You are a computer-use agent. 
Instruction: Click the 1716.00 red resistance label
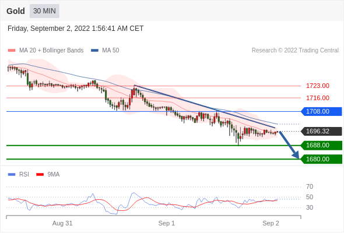point(318,98)
